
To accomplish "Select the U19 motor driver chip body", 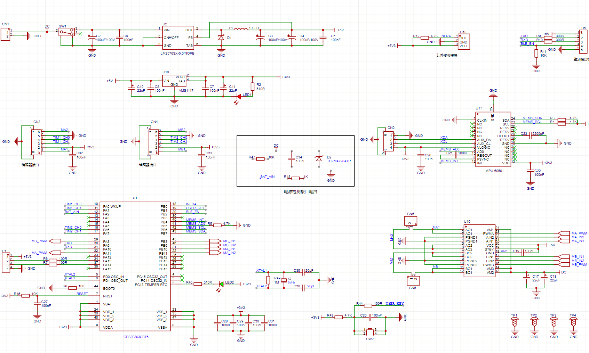I will click(x=480, y=251).
